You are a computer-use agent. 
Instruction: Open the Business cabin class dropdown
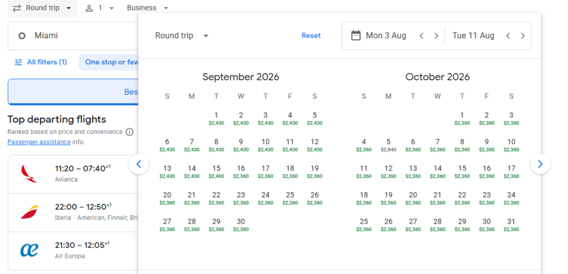click(148, 8)
